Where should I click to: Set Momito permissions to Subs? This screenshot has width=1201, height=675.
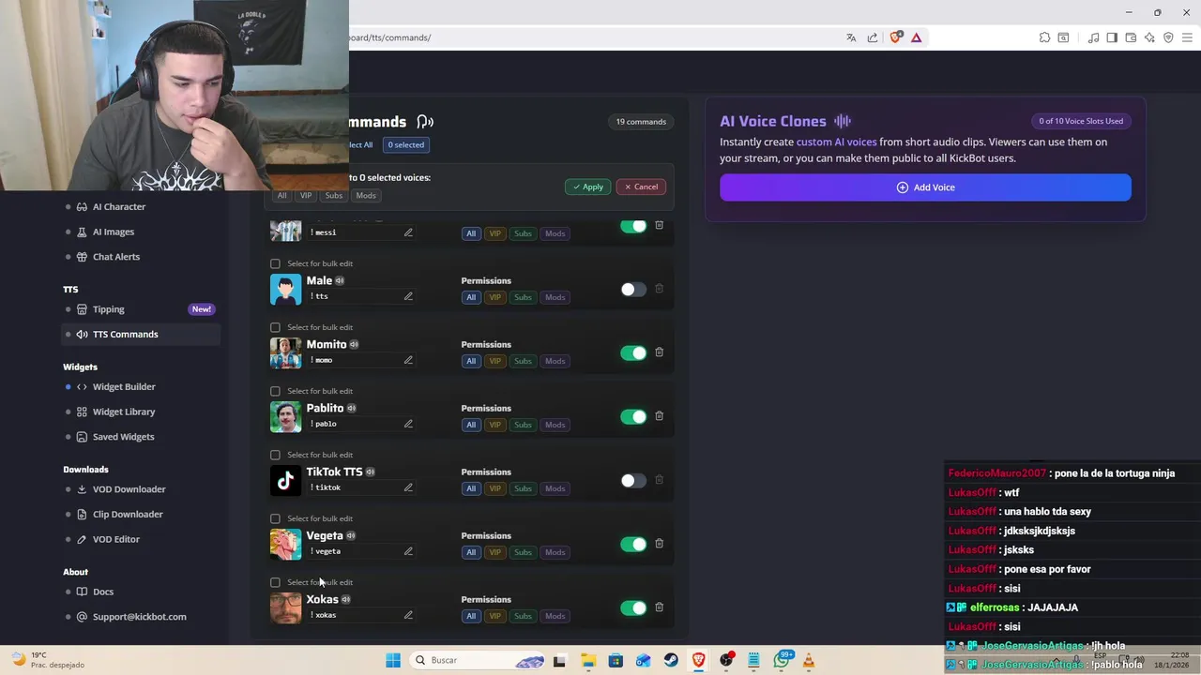coord(523,361)
